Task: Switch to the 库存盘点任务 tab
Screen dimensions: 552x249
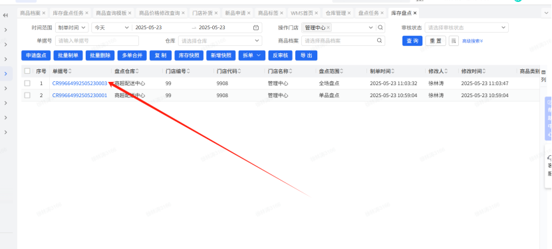Action: [68, 13]
